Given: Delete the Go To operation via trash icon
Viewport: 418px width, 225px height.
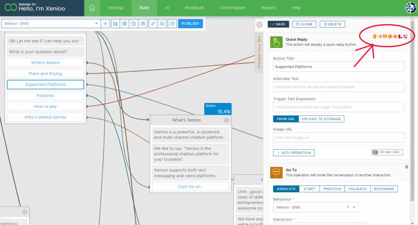Looking at the screenshot, I should click(x=407, y=167).
